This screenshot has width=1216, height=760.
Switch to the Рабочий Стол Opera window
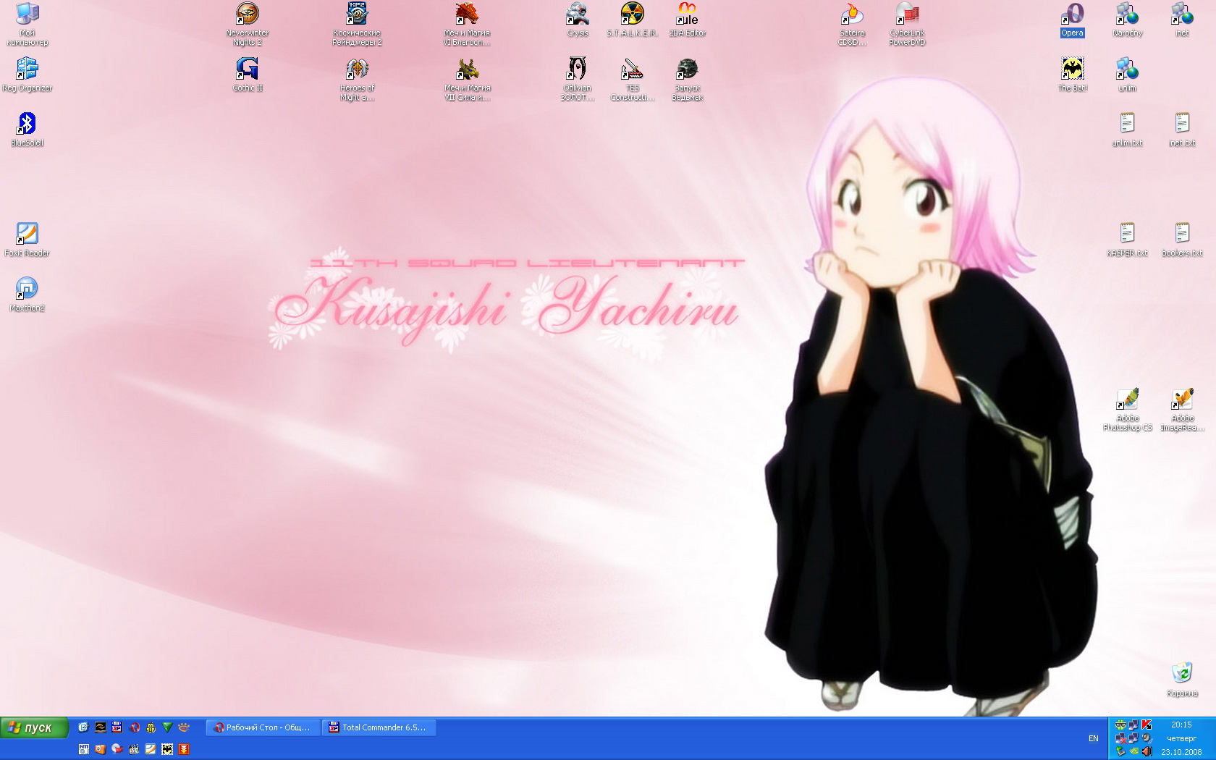[263, 727]
